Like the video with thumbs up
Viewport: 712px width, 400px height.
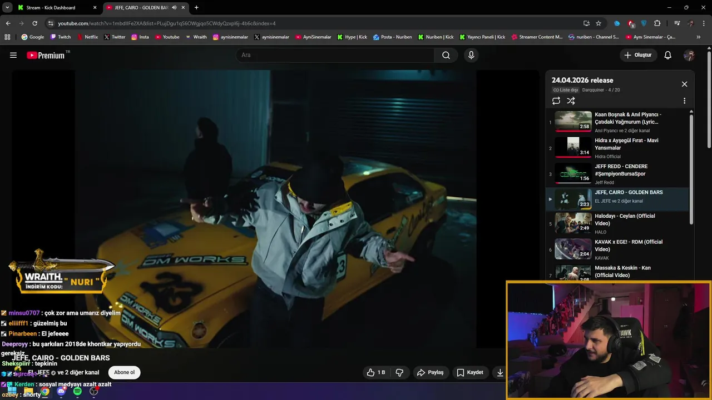tap(376, 372)
